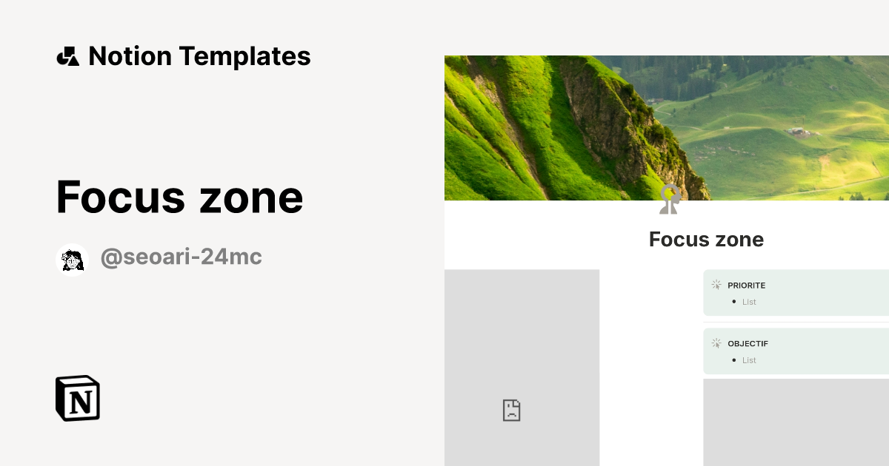Click the List item under OBJECTIF
Image resolution: width=889 pixels, height=466 pixels.
(x=749, y=360)
